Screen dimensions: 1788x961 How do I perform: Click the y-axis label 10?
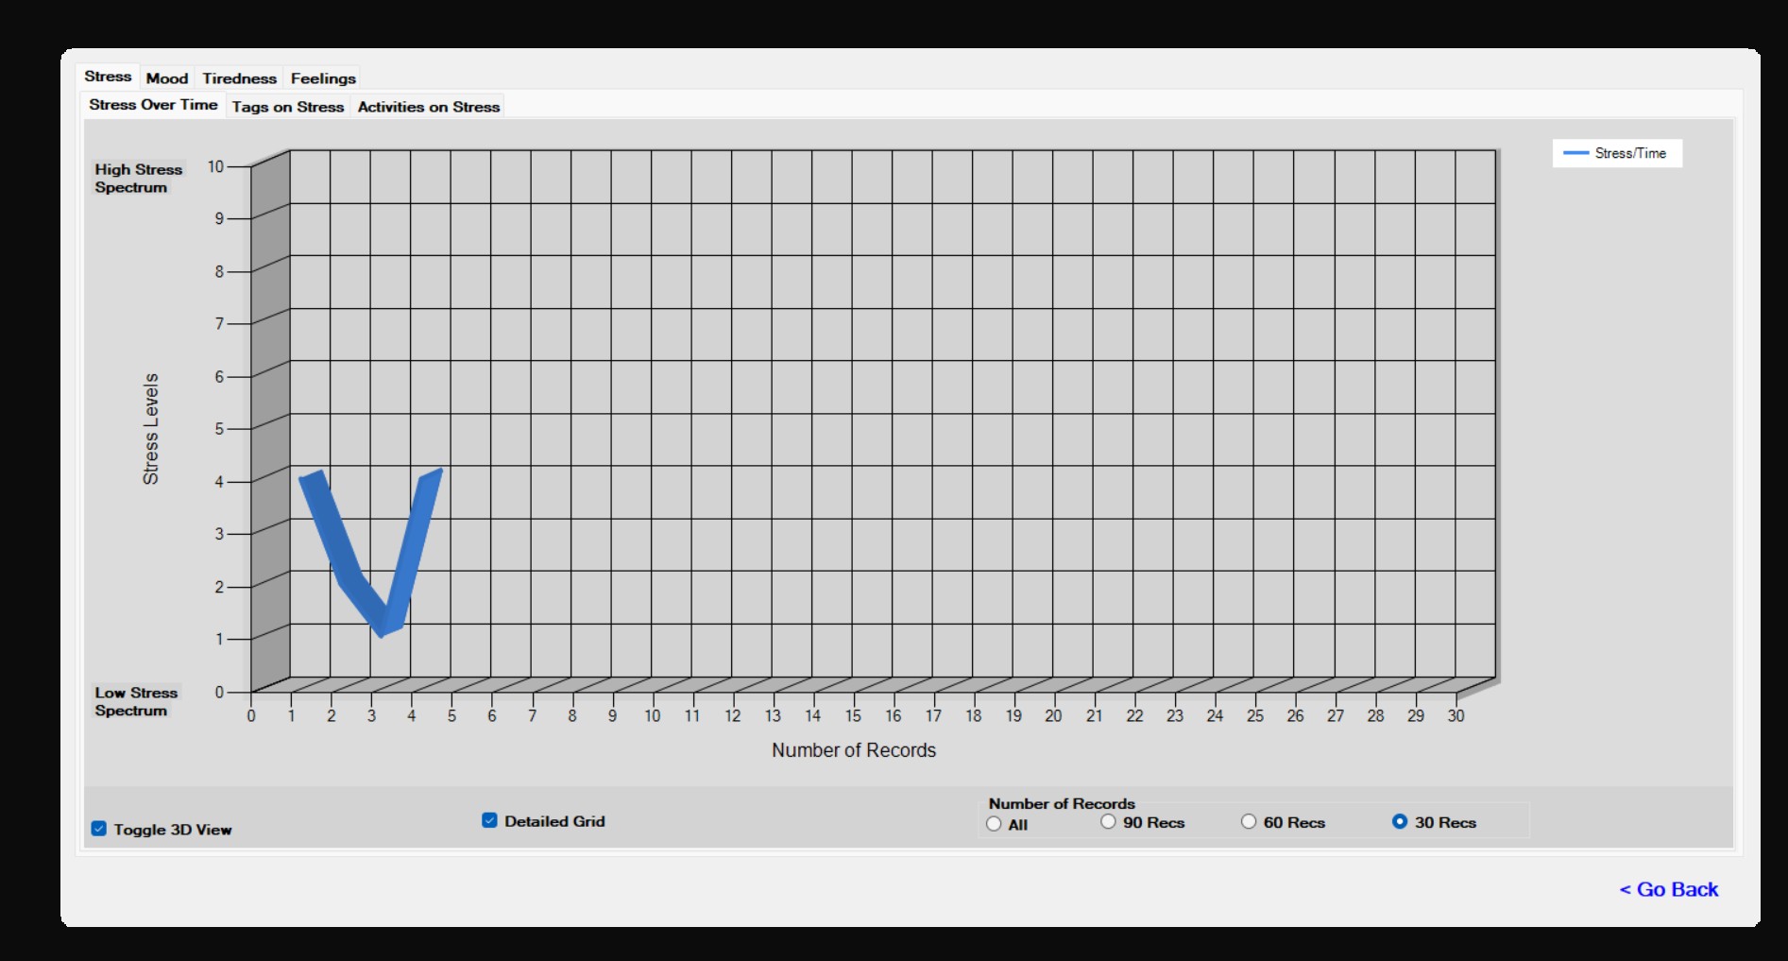point(215,167)
